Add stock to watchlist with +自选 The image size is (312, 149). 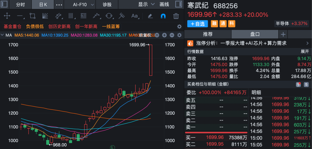coord(198,24)
